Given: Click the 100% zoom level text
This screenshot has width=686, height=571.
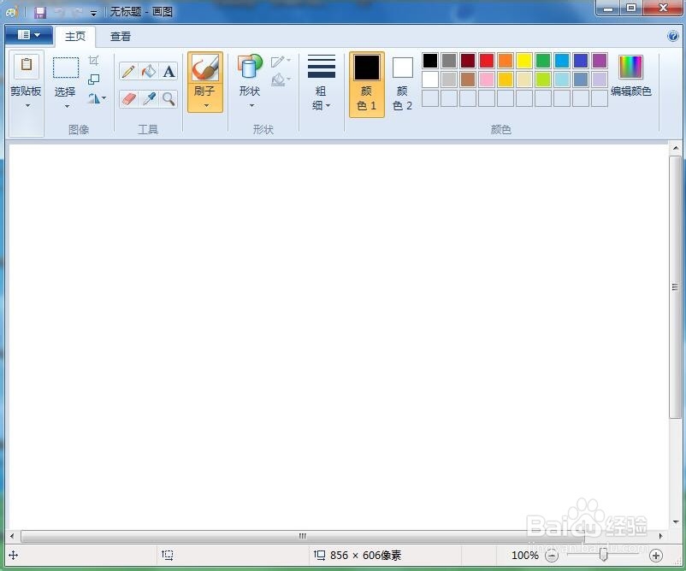Looking at the screenshot, I should [525, 556].
